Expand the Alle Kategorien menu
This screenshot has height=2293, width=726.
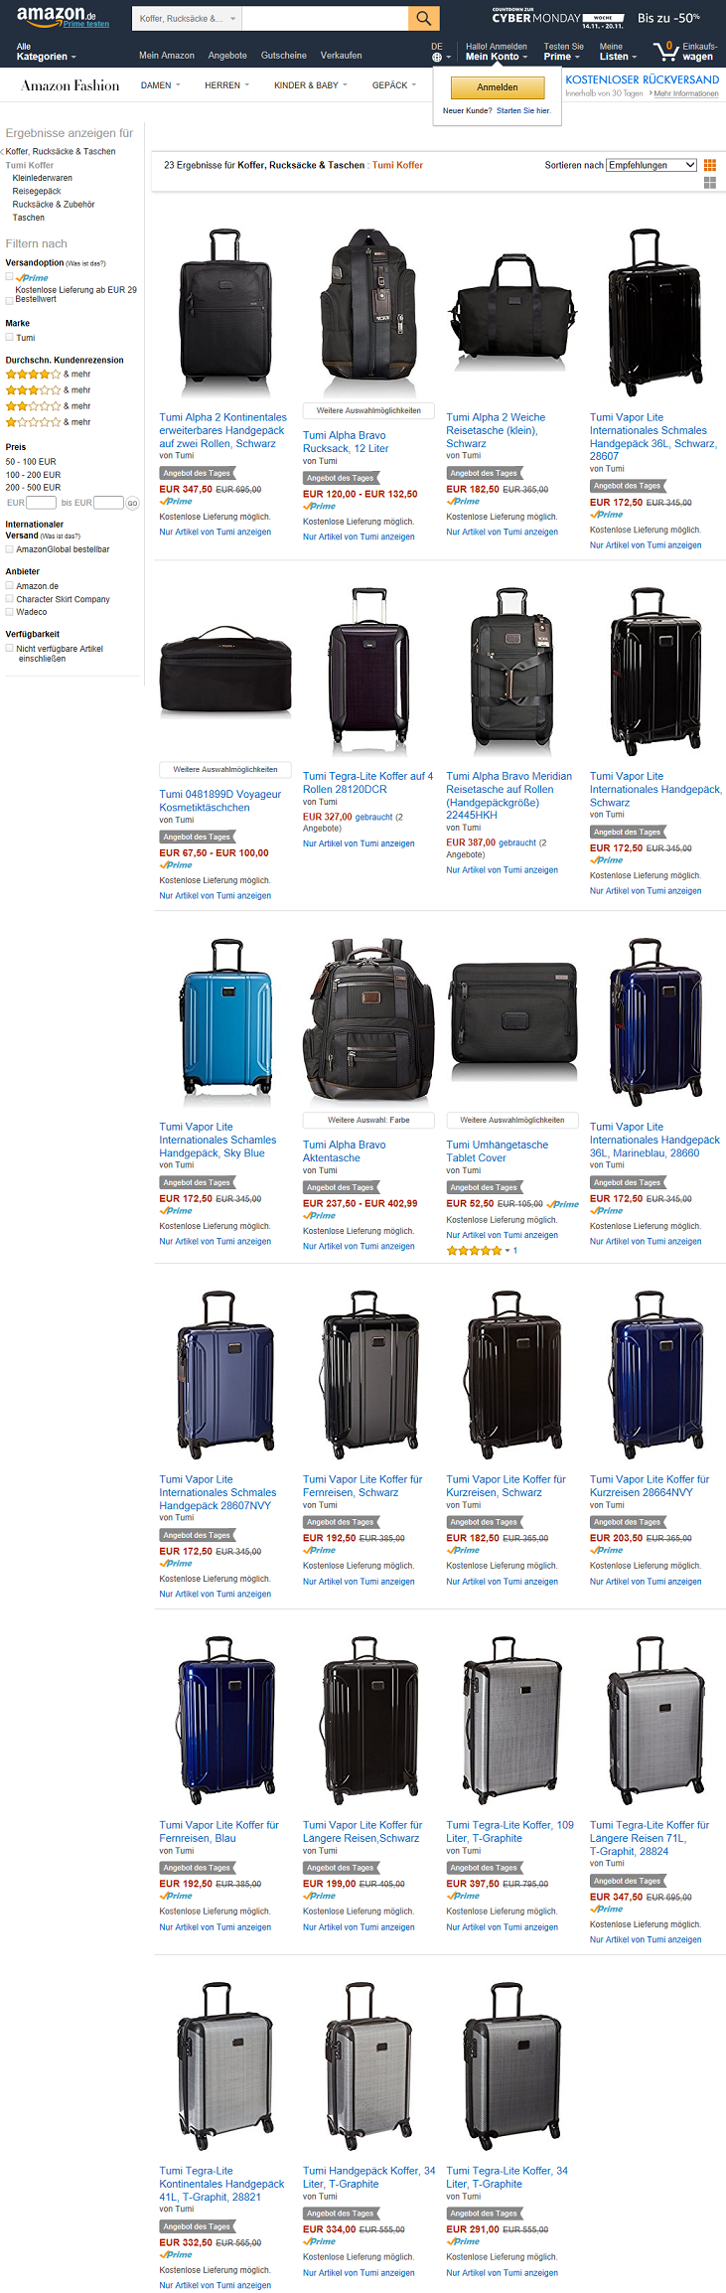point(46,52)
